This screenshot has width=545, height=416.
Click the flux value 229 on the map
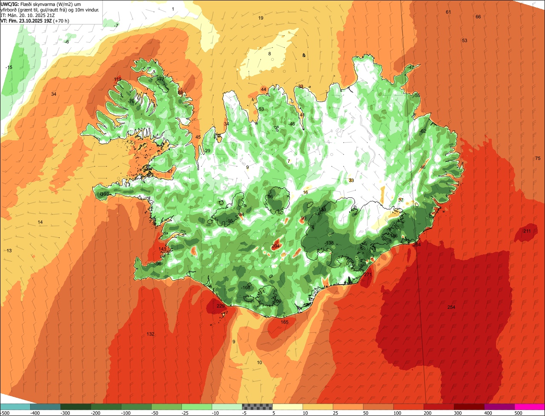[x=221, y=306]
